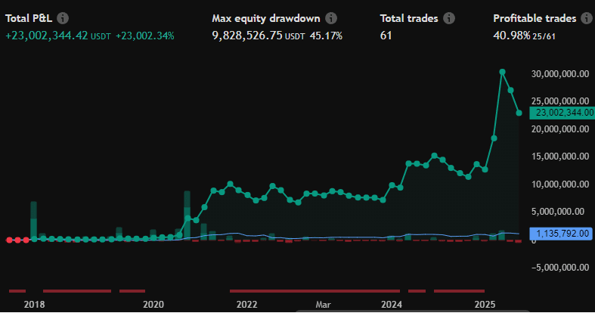Click the 40.98% profitable trades figure
Image resolution: width=595 pixels, height=313 pixels.
[512, 36]
